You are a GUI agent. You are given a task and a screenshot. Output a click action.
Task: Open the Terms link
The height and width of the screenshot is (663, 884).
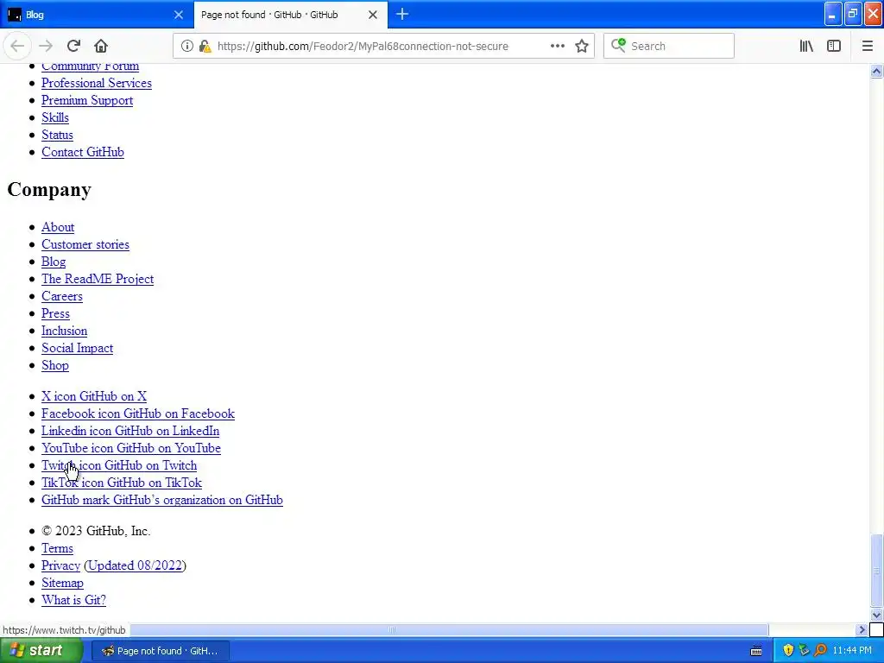[57, 548]
